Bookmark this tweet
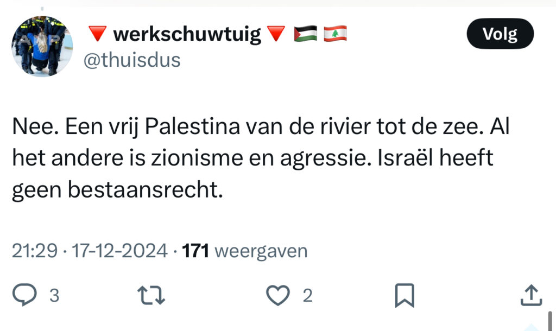This screenshot has height=331, width=556. click(x=405, y=295)
